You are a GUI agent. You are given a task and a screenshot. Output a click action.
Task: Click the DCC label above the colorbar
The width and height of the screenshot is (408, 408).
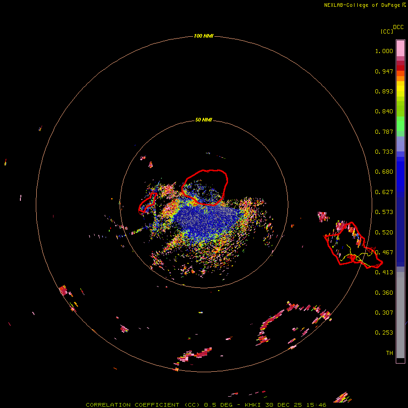point(398,27)
